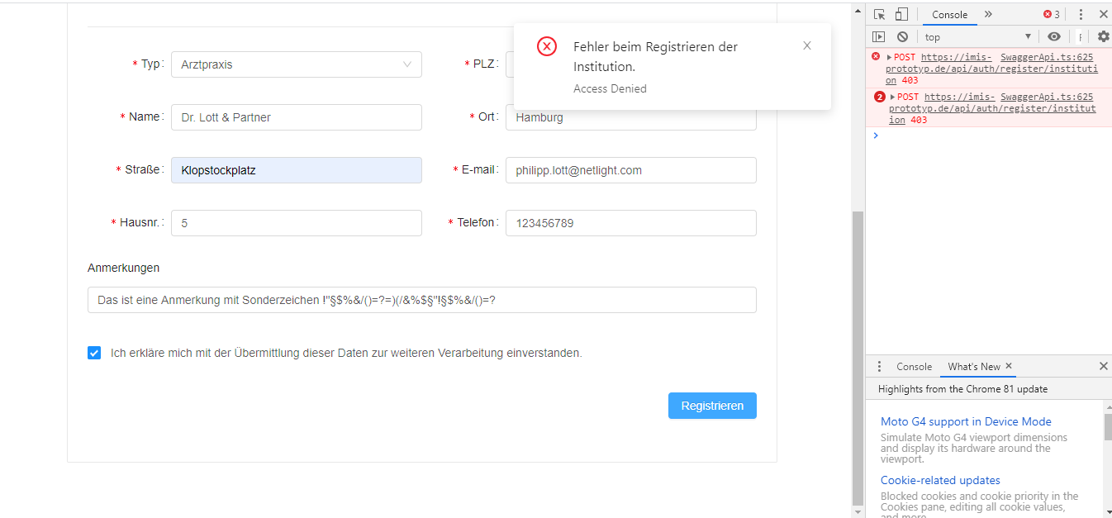Open the second SwaggerApi.ts:625 source link
This screenshot has height=518, width=1112.
tap(1046, 97)
